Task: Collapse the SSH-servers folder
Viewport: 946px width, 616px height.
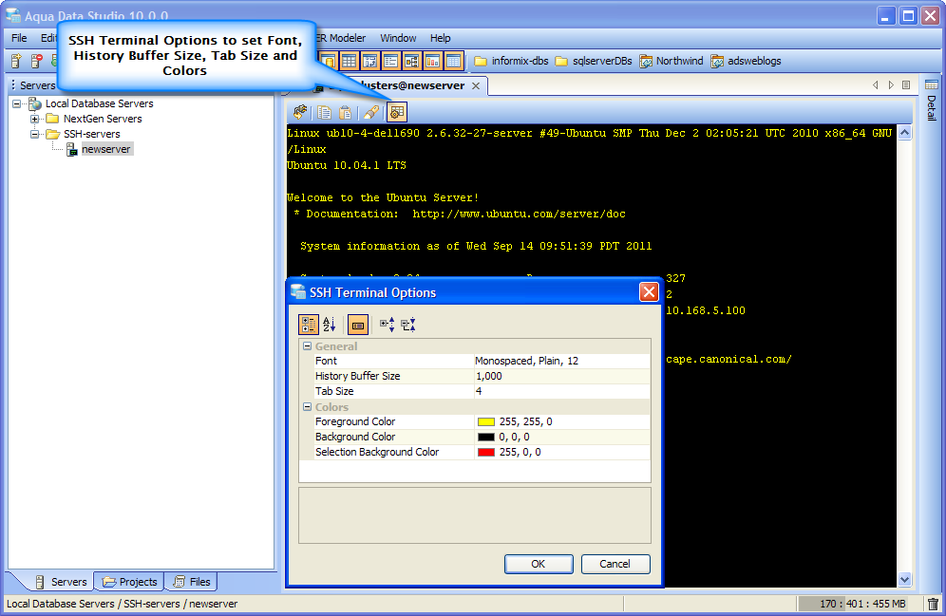Action: click(34, 134)
